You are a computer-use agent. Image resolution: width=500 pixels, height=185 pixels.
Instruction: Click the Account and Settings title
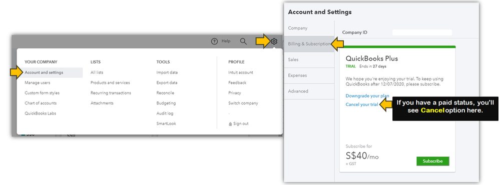click(x=320, y=12)
